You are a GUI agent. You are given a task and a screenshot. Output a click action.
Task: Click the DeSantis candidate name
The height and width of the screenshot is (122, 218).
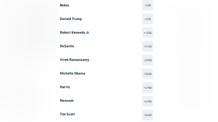(x=67, y=46)
